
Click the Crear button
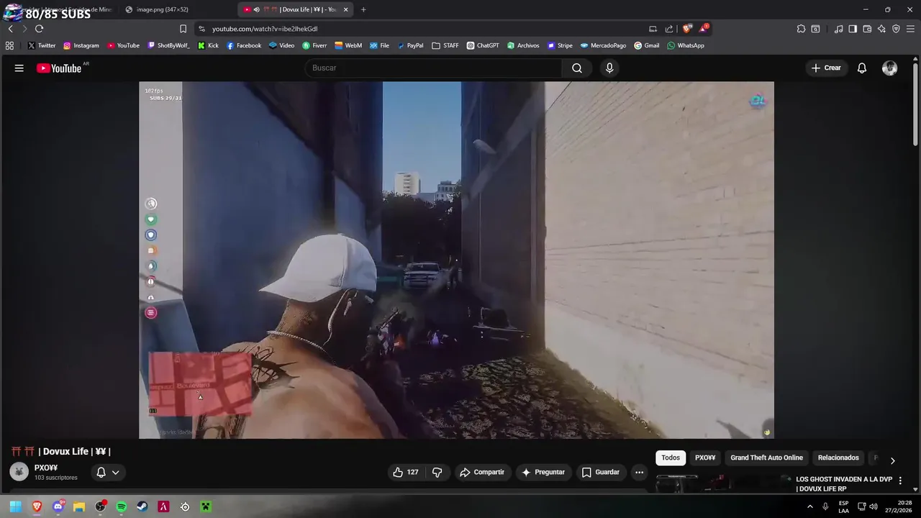tap(825, 68)
